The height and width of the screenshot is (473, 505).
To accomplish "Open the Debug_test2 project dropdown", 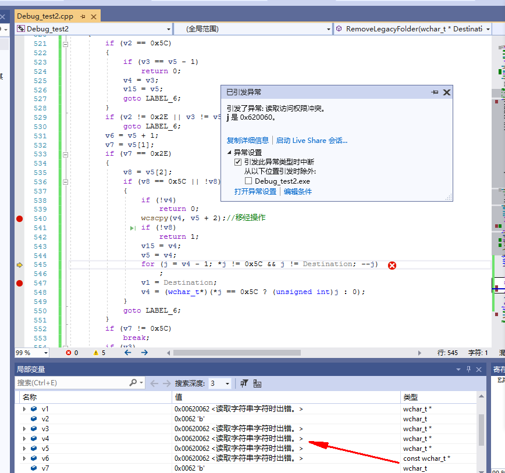I will coord(169,29).
